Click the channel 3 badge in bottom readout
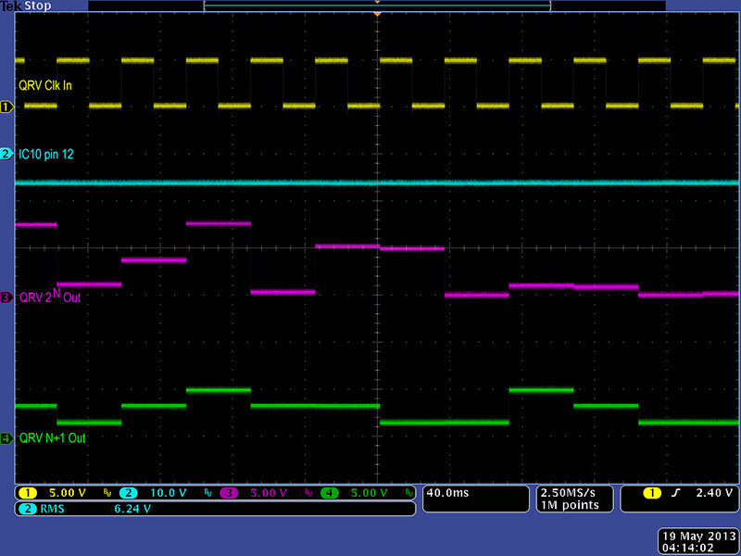This screenshot has width=741, height=556. 229,493
